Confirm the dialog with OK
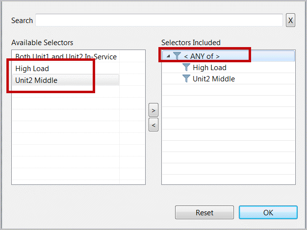 coord(268,212)
